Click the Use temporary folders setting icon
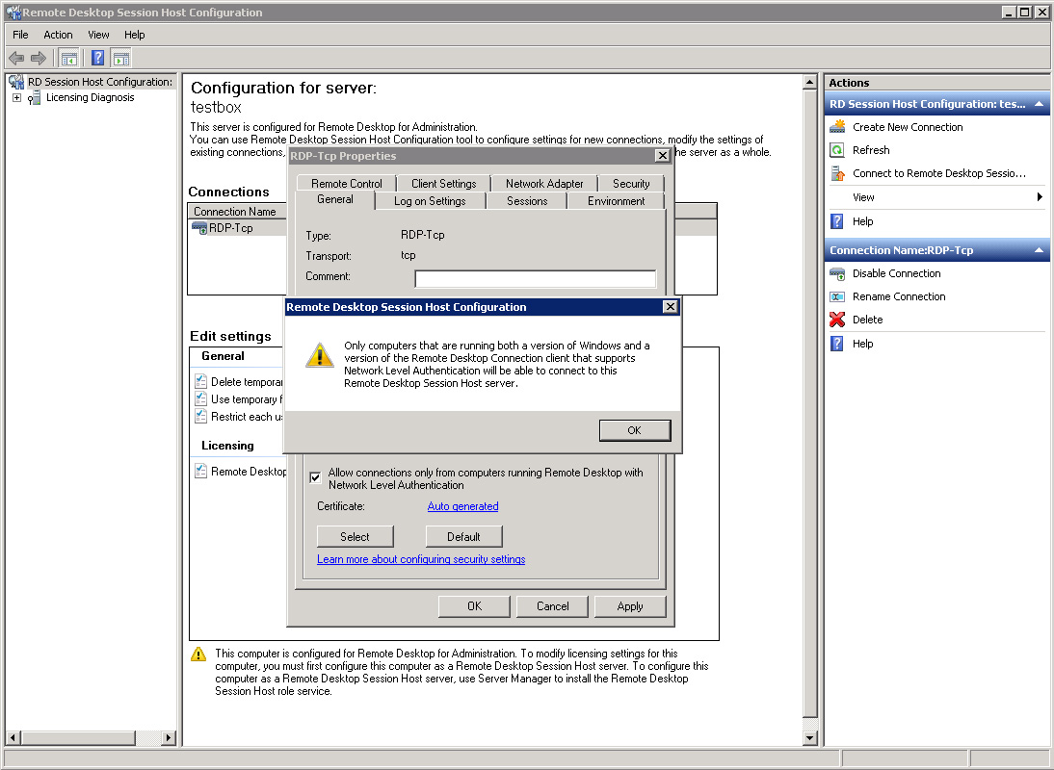 tap(200, 398)
